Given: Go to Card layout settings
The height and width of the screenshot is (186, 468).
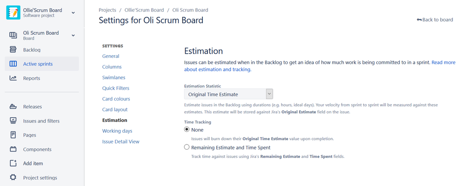Looking at the screenshot, I should [x=115, y=109].
